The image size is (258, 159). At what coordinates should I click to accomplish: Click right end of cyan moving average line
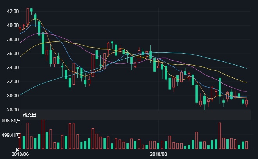click(247, 68)
